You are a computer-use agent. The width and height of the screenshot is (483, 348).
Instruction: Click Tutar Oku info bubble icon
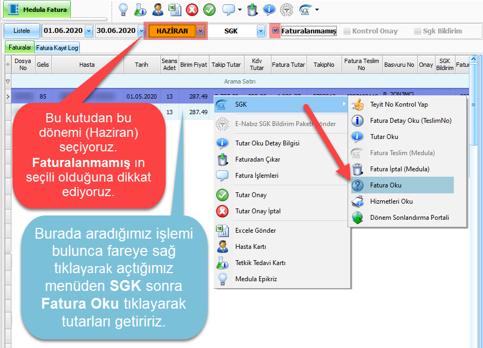coord(358,137)
